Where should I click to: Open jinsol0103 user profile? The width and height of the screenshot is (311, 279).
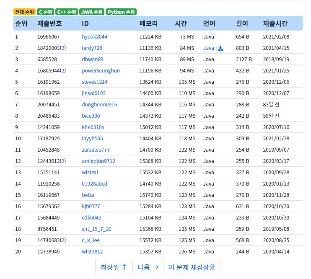click(93, 93)
